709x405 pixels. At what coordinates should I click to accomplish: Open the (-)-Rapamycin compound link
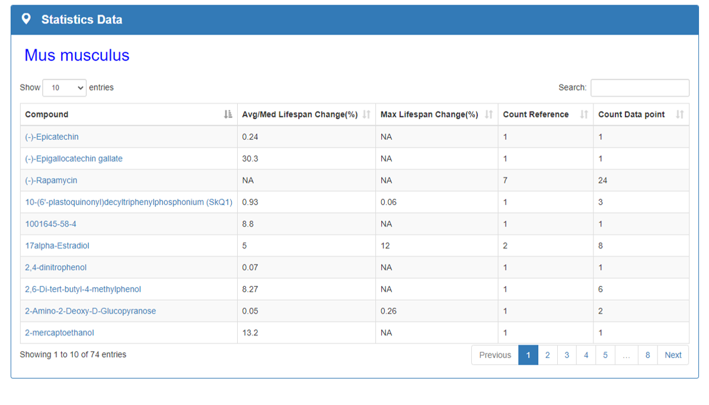pyautogui.click(x=51, y=180)
